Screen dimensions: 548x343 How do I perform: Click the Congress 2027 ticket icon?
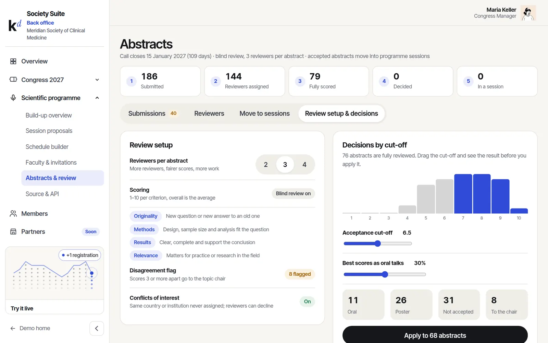(13, 80)
